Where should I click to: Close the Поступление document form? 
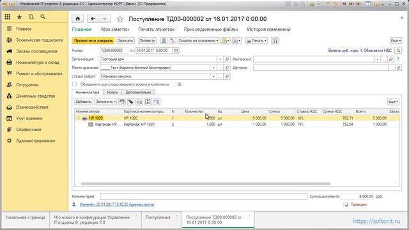click(401, 18)
